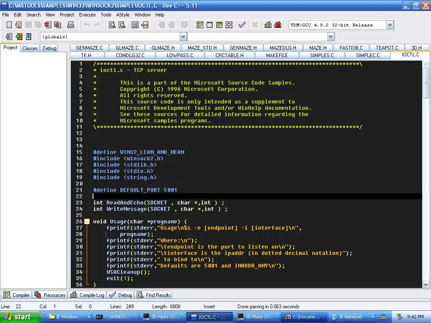
Task: Open the (globals) scope dropdown
Action: click(183, 37)
